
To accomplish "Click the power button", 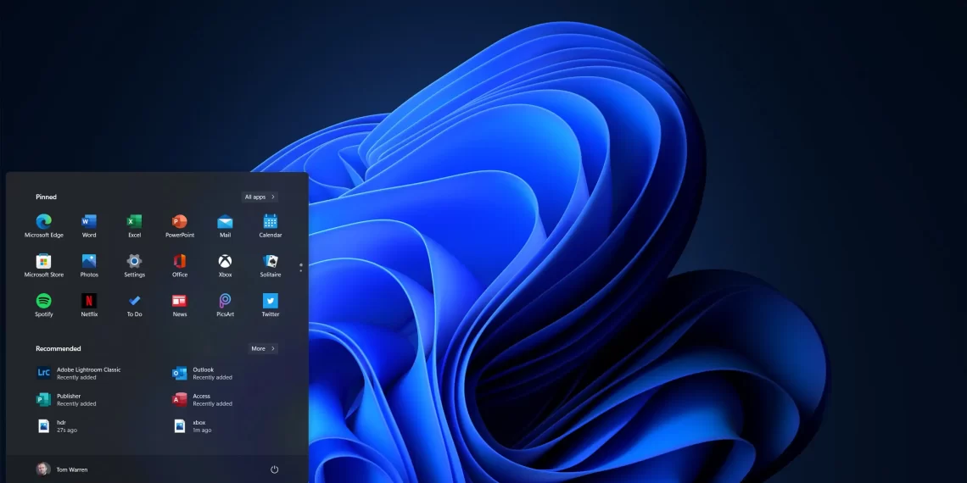I will (274, 469).
